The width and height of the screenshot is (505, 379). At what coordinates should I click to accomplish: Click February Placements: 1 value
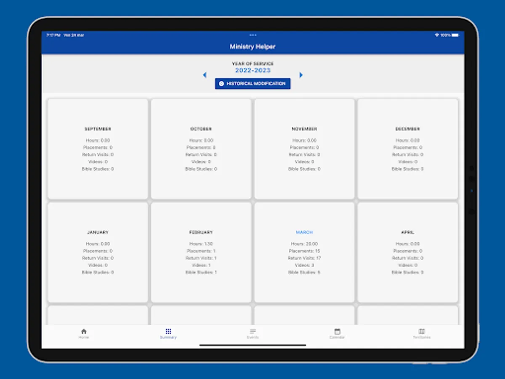tap(201, 251)
